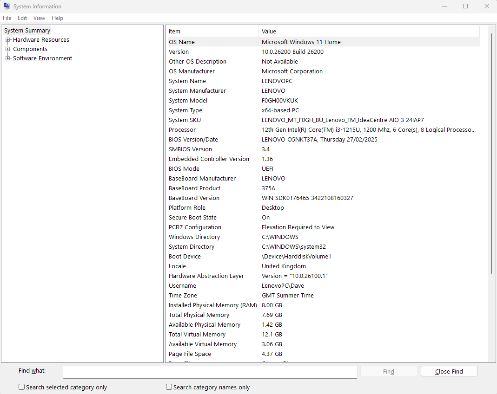Select System Summary in the tree
The height and width of the screenshot is (394, 497).
point(27,30)
